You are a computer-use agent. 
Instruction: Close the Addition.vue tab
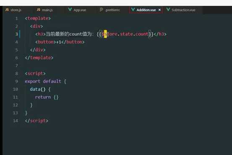pos(160,10)
